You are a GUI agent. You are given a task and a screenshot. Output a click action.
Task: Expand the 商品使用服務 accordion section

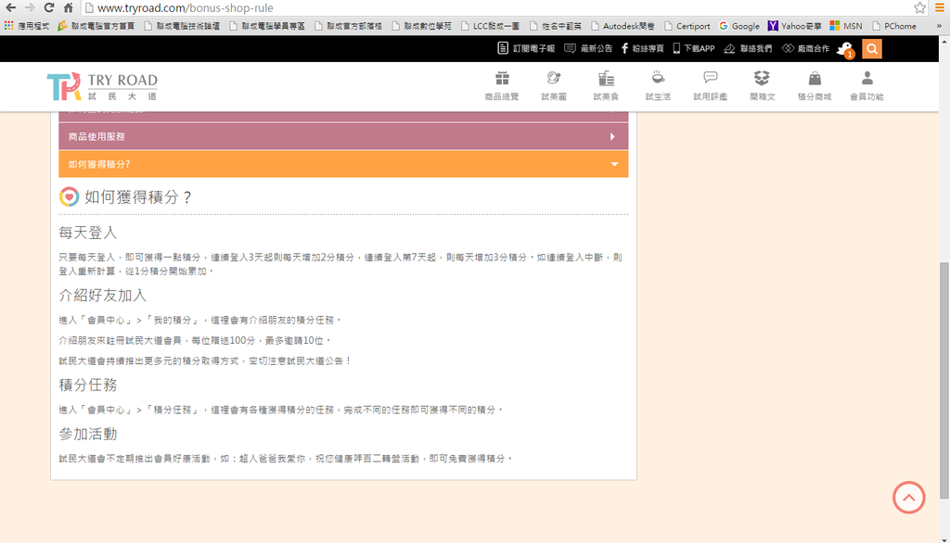point(343,137)
